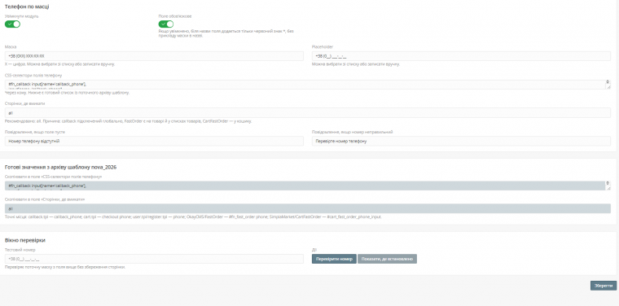Click the 'Перевіряє поточну маску' hint text

(x=65, y=267)
